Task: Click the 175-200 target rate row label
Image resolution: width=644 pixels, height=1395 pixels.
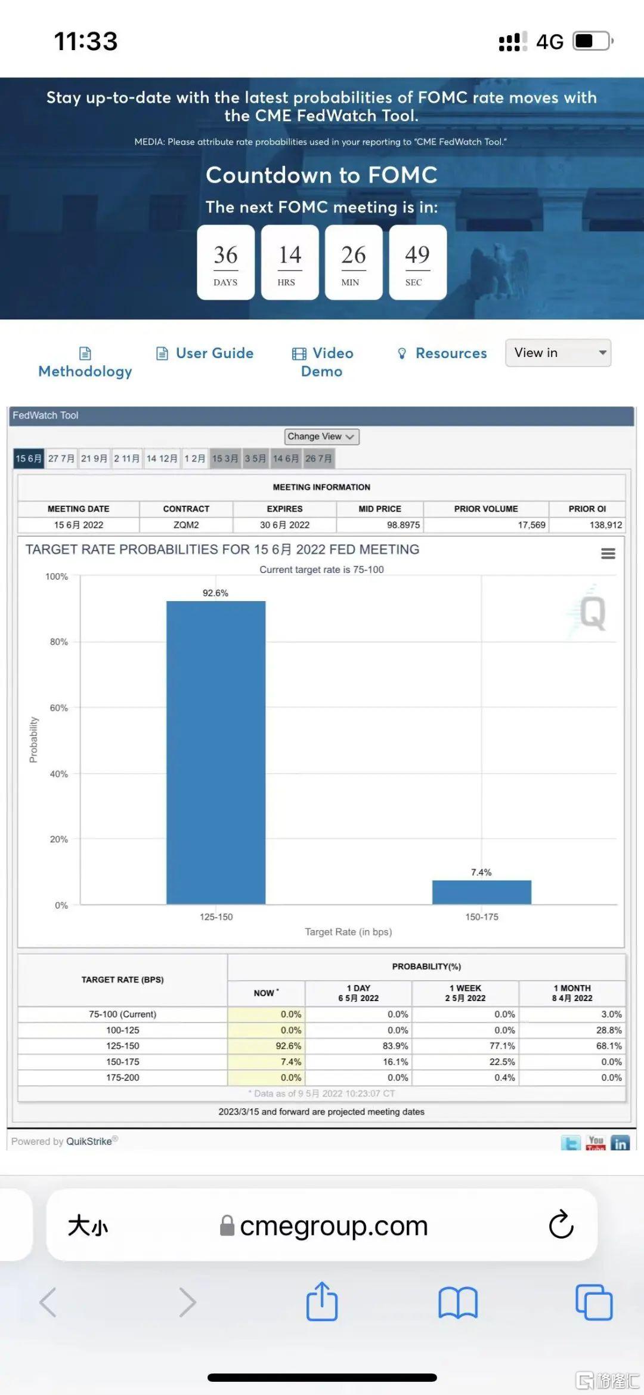Action: [x=123, y=1077]
